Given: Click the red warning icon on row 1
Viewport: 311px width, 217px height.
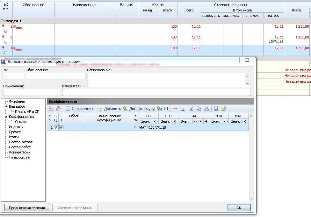Looking at the screenshot, I should [3, 26].
